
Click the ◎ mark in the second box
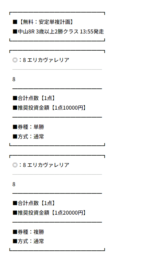coord(15,165)
